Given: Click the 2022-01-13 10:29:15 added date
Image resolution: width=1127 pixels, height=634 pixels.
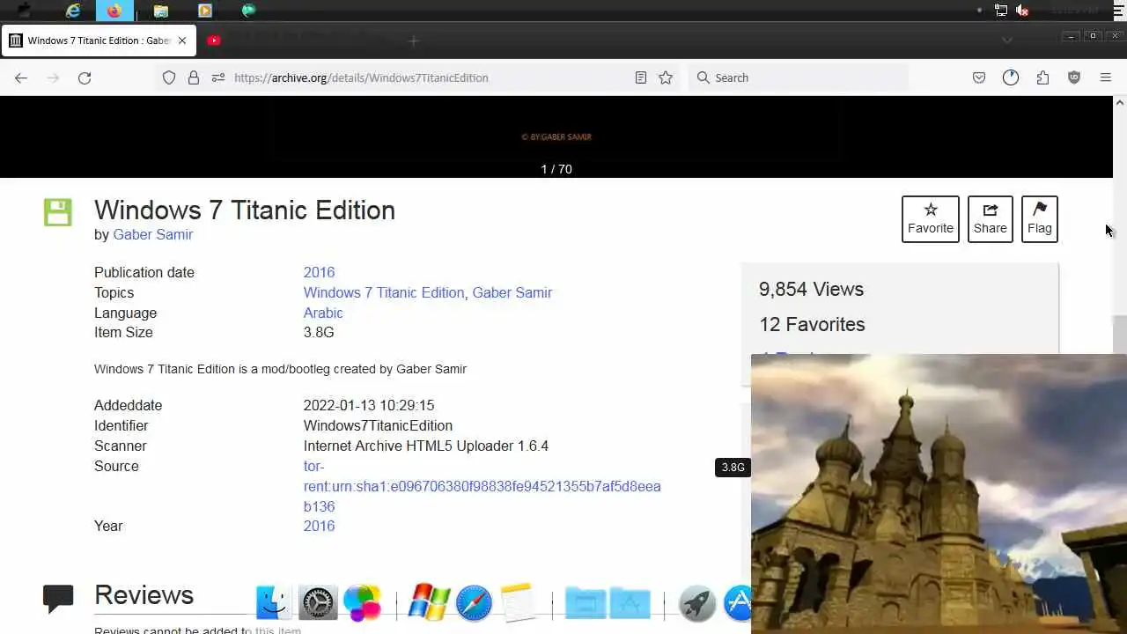Looking at the screenshot, I should [369, 405].
